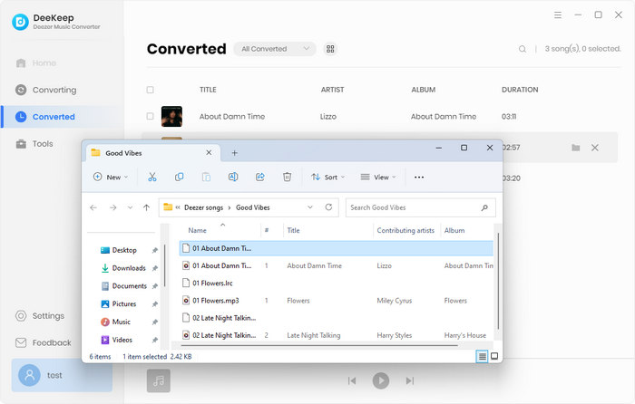
Task: Click the Cut scissors icon in Explorer toolbar
Action: pos(152,177)
